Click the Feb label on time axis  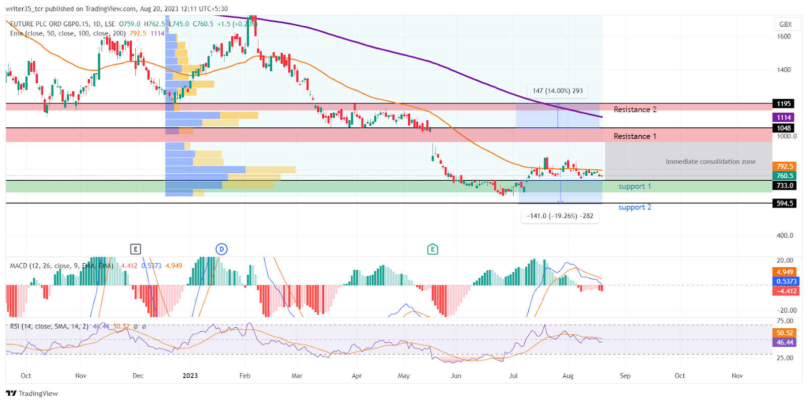245,376
